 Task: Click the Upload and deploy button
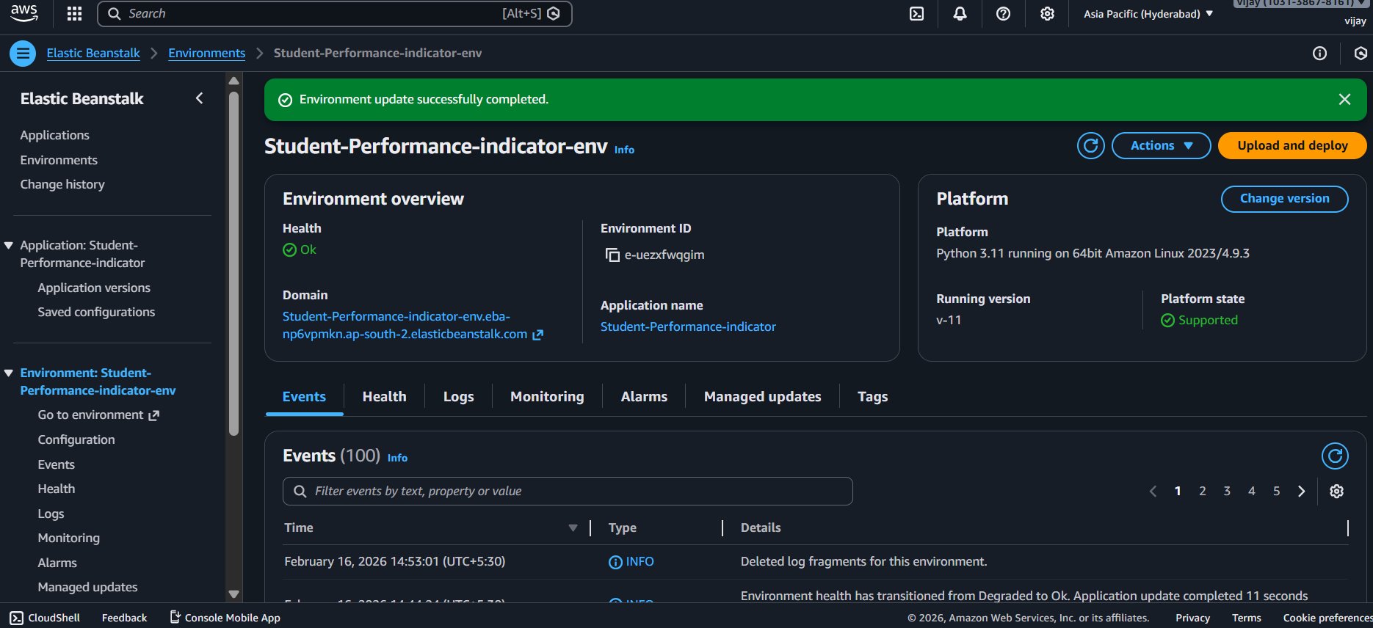coord(1292,146)
